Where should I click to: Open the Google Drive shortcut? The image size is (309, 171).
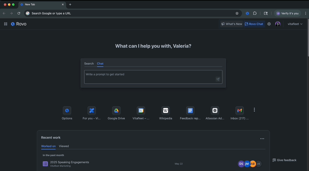click(x=116, y=110)
